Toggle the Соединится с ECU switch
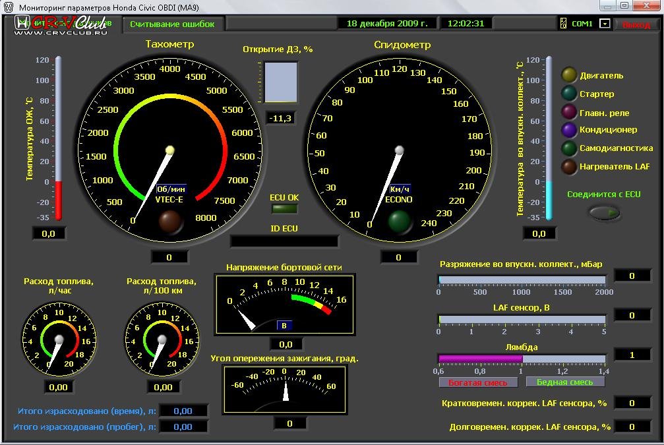Viewport: 664px width, 445px height. pyautogui.click(x=604, y=212)
